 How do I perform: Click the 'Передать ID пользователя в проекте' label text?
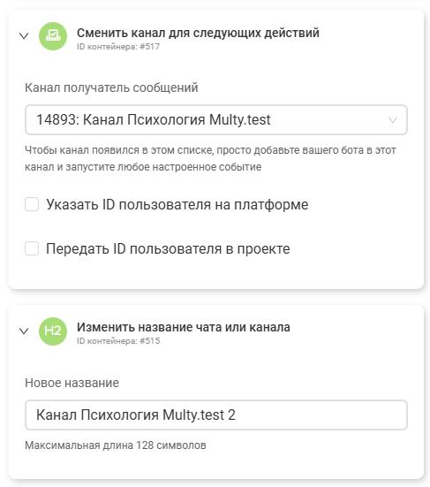pos(168,248)
